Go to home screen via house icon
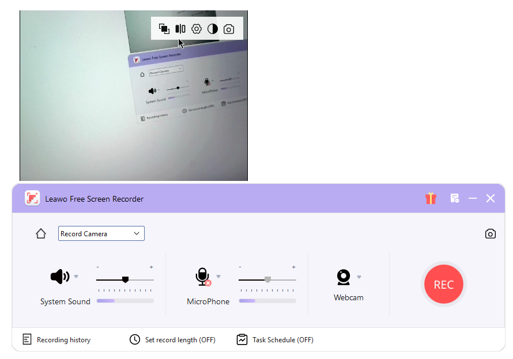This screenshot has height=359, width=513. pyautogui.click(x=41, y=233)
